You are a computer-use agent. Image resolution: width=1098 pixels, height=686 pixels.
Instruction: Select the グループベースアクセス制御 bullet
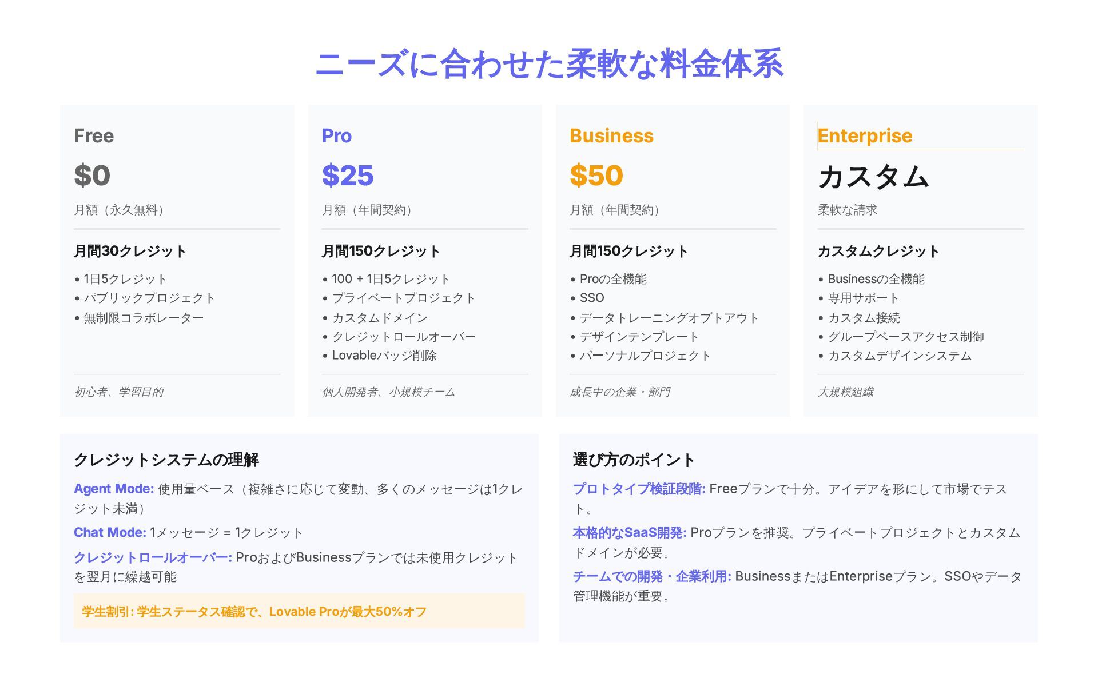pyautogui.click(x=906, y=337)
